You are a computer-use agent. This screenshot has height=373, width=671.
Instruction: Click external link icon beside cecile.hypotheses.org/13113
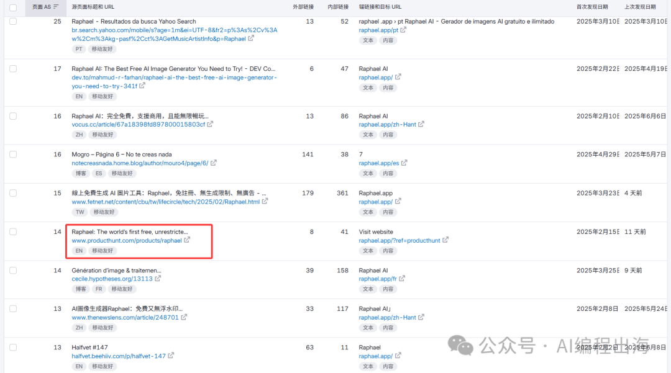pos(158,279)
